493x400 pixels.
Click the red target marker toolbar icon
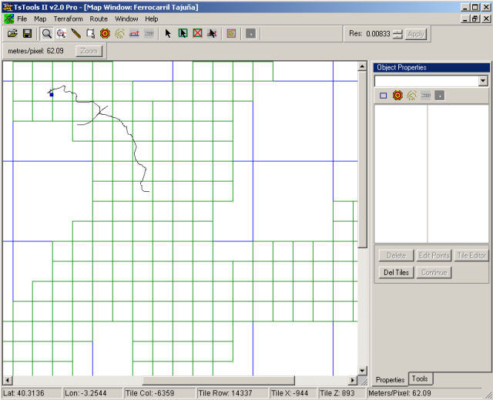(x=105, y=34)
